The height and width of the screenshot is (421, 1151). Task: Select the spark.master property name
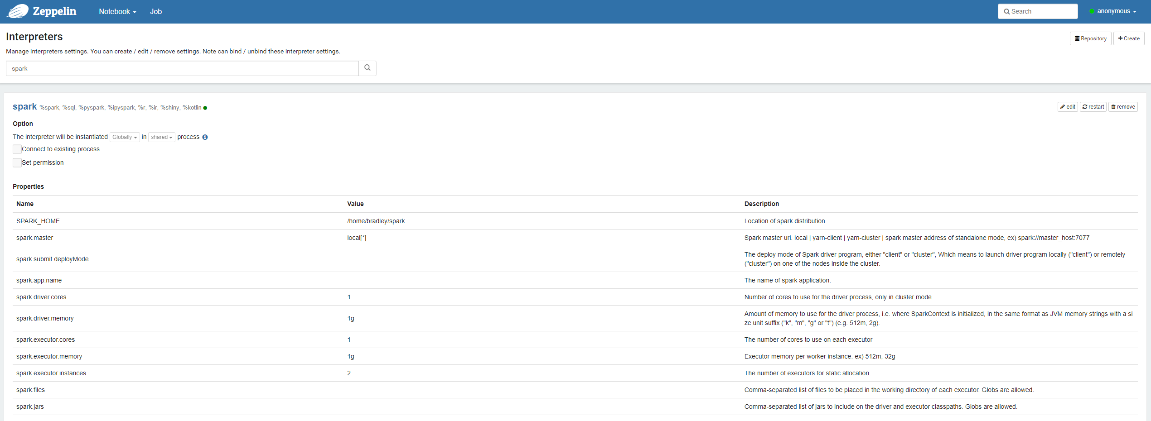pyautogui.click(x=34, y=238)
